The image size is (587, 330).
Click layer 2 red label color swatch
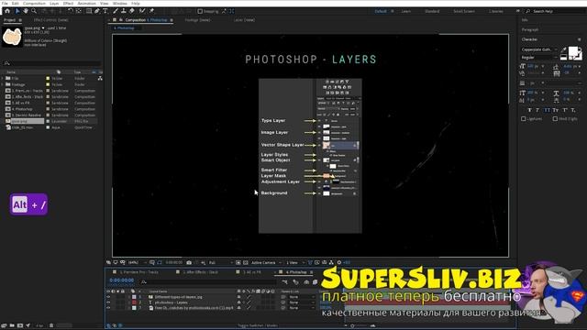click(x=134, y=302)
